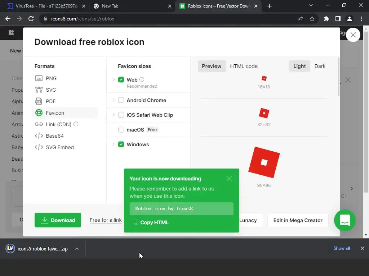Select the PNG format image icon
Image resolution: width=369 pixels, height=276 pixels.
click(x=39, y=78)
